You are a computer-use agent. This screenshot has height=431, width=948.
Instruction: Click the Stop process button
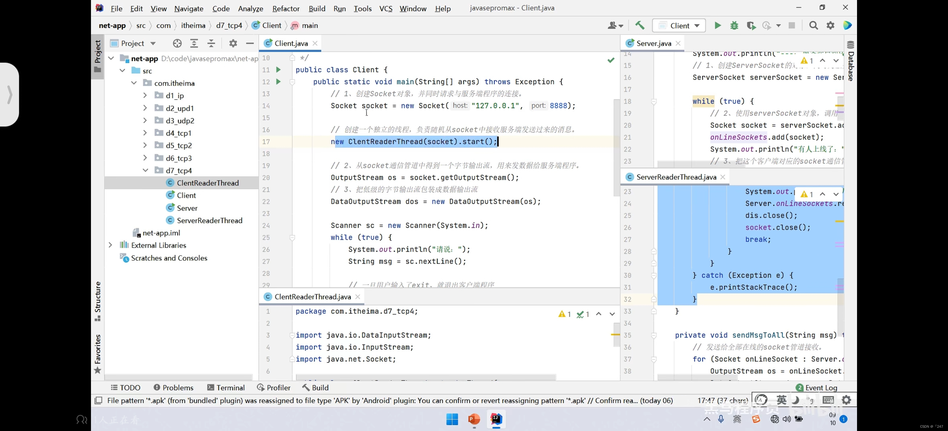(x=792, y=25)
